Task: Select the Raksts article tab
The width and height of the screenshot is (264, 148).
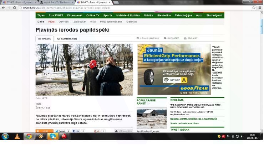Action: (45, 38)
